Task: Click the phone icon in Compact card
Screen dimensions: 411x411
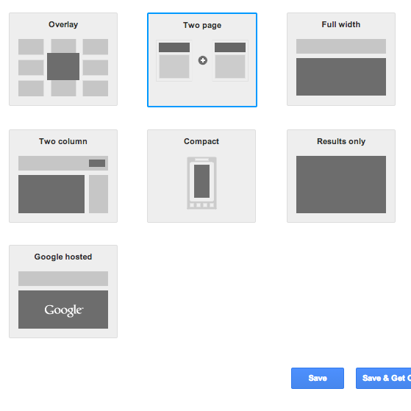Action: click(x=202, y=183)
